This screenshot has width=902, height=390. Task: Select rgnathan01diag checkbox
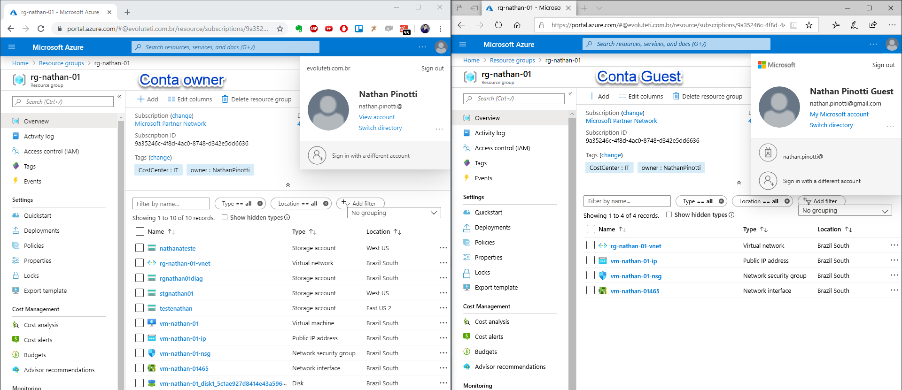point(140,278)
